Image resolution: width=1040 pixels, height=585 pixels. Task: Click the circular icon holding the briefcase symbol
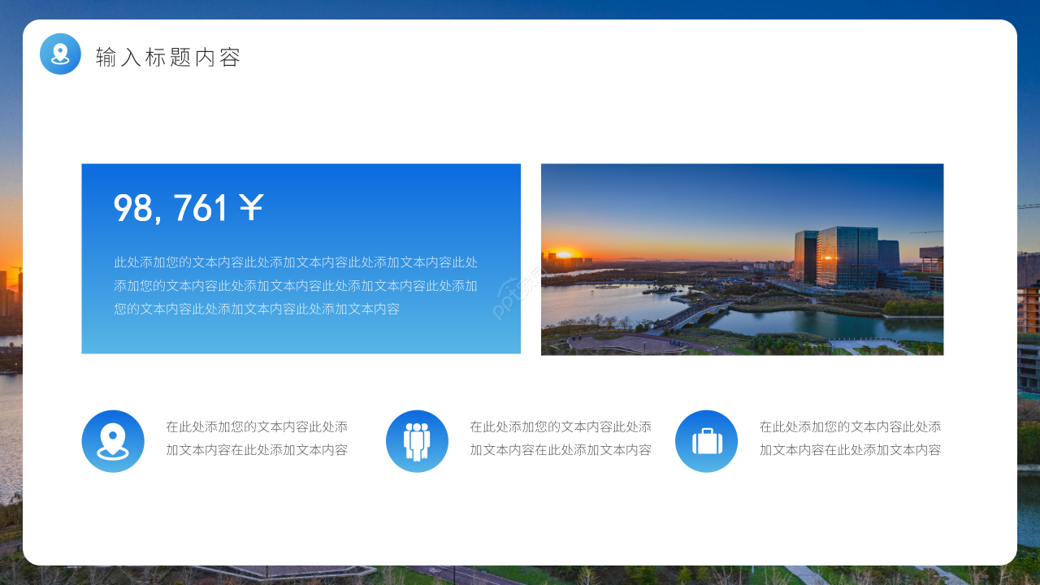pyautogui.click(x=706, y=441)
